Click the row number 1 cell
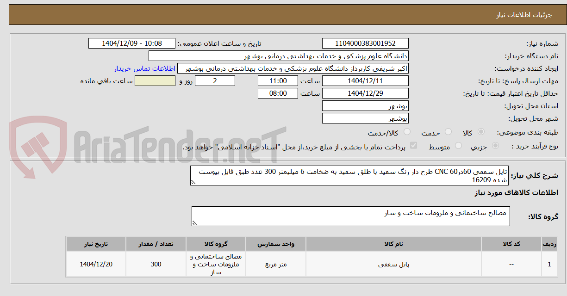The width and height of the screenshot is (567, 296). click(549, 264)
